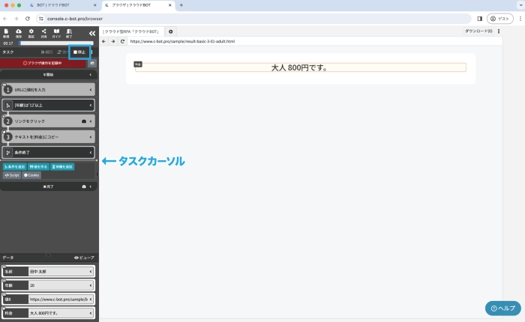Click the 条件を追加 button

[x=13, y=165]
